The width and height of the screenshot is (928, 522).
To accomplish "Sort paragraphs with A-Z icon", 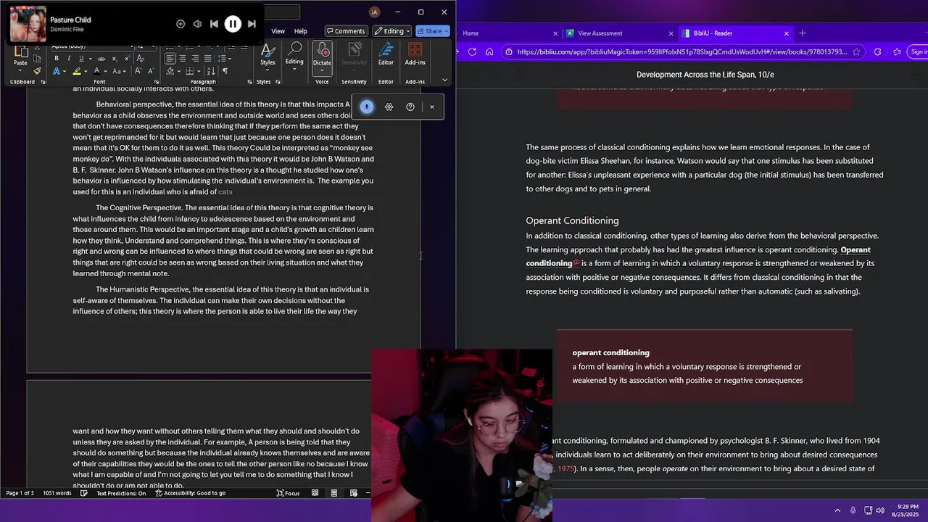I will (211, 71).
